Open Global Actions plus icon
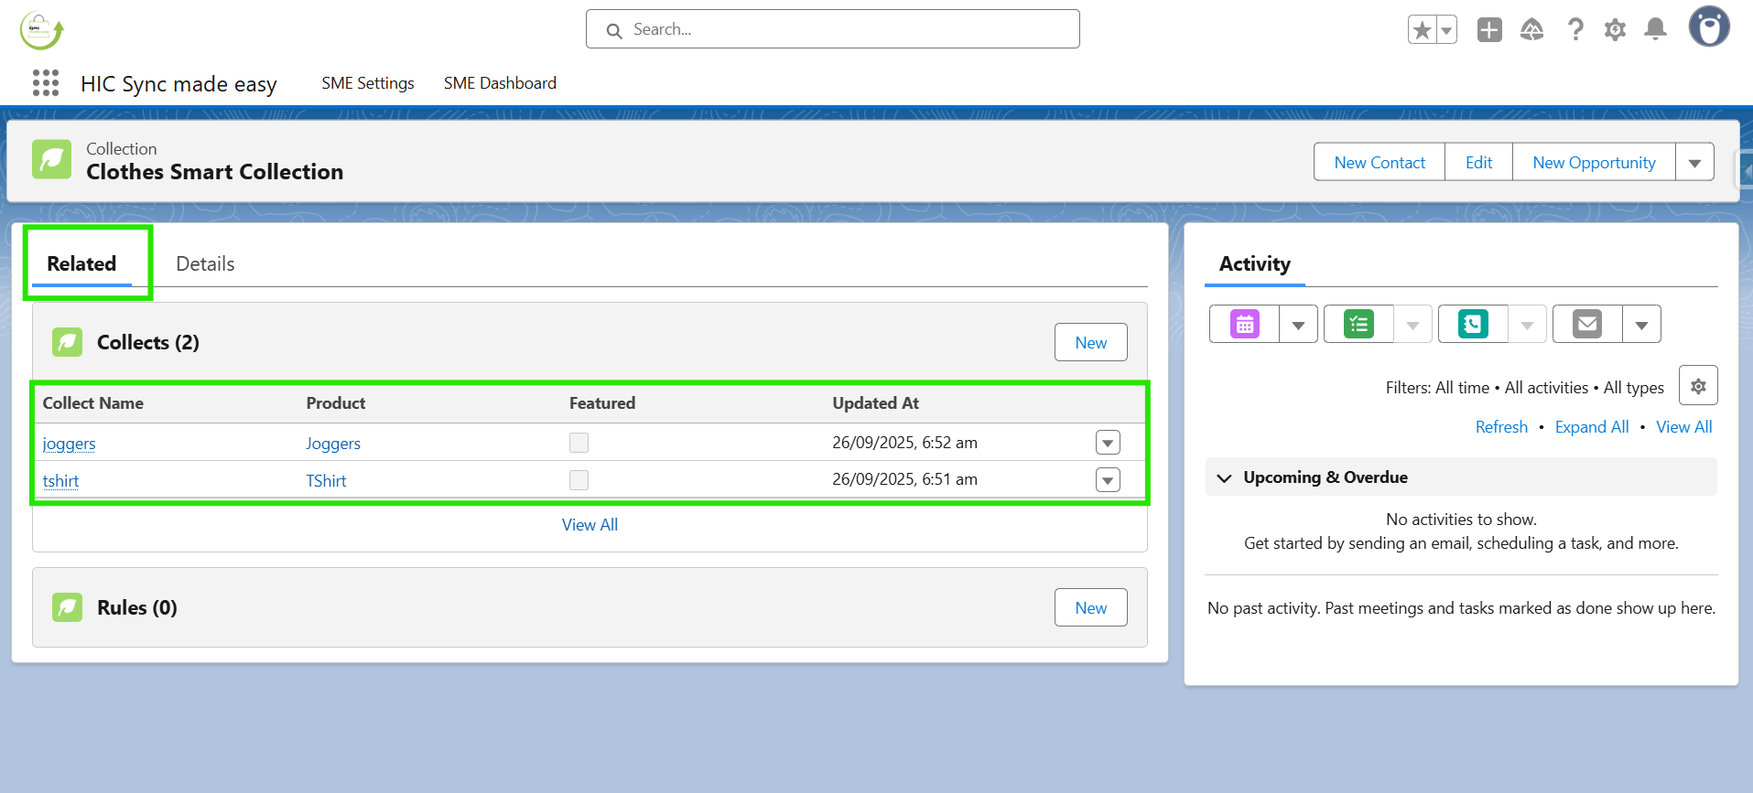The height and width of the screenshot is (793, 1753). [1489, 30]
